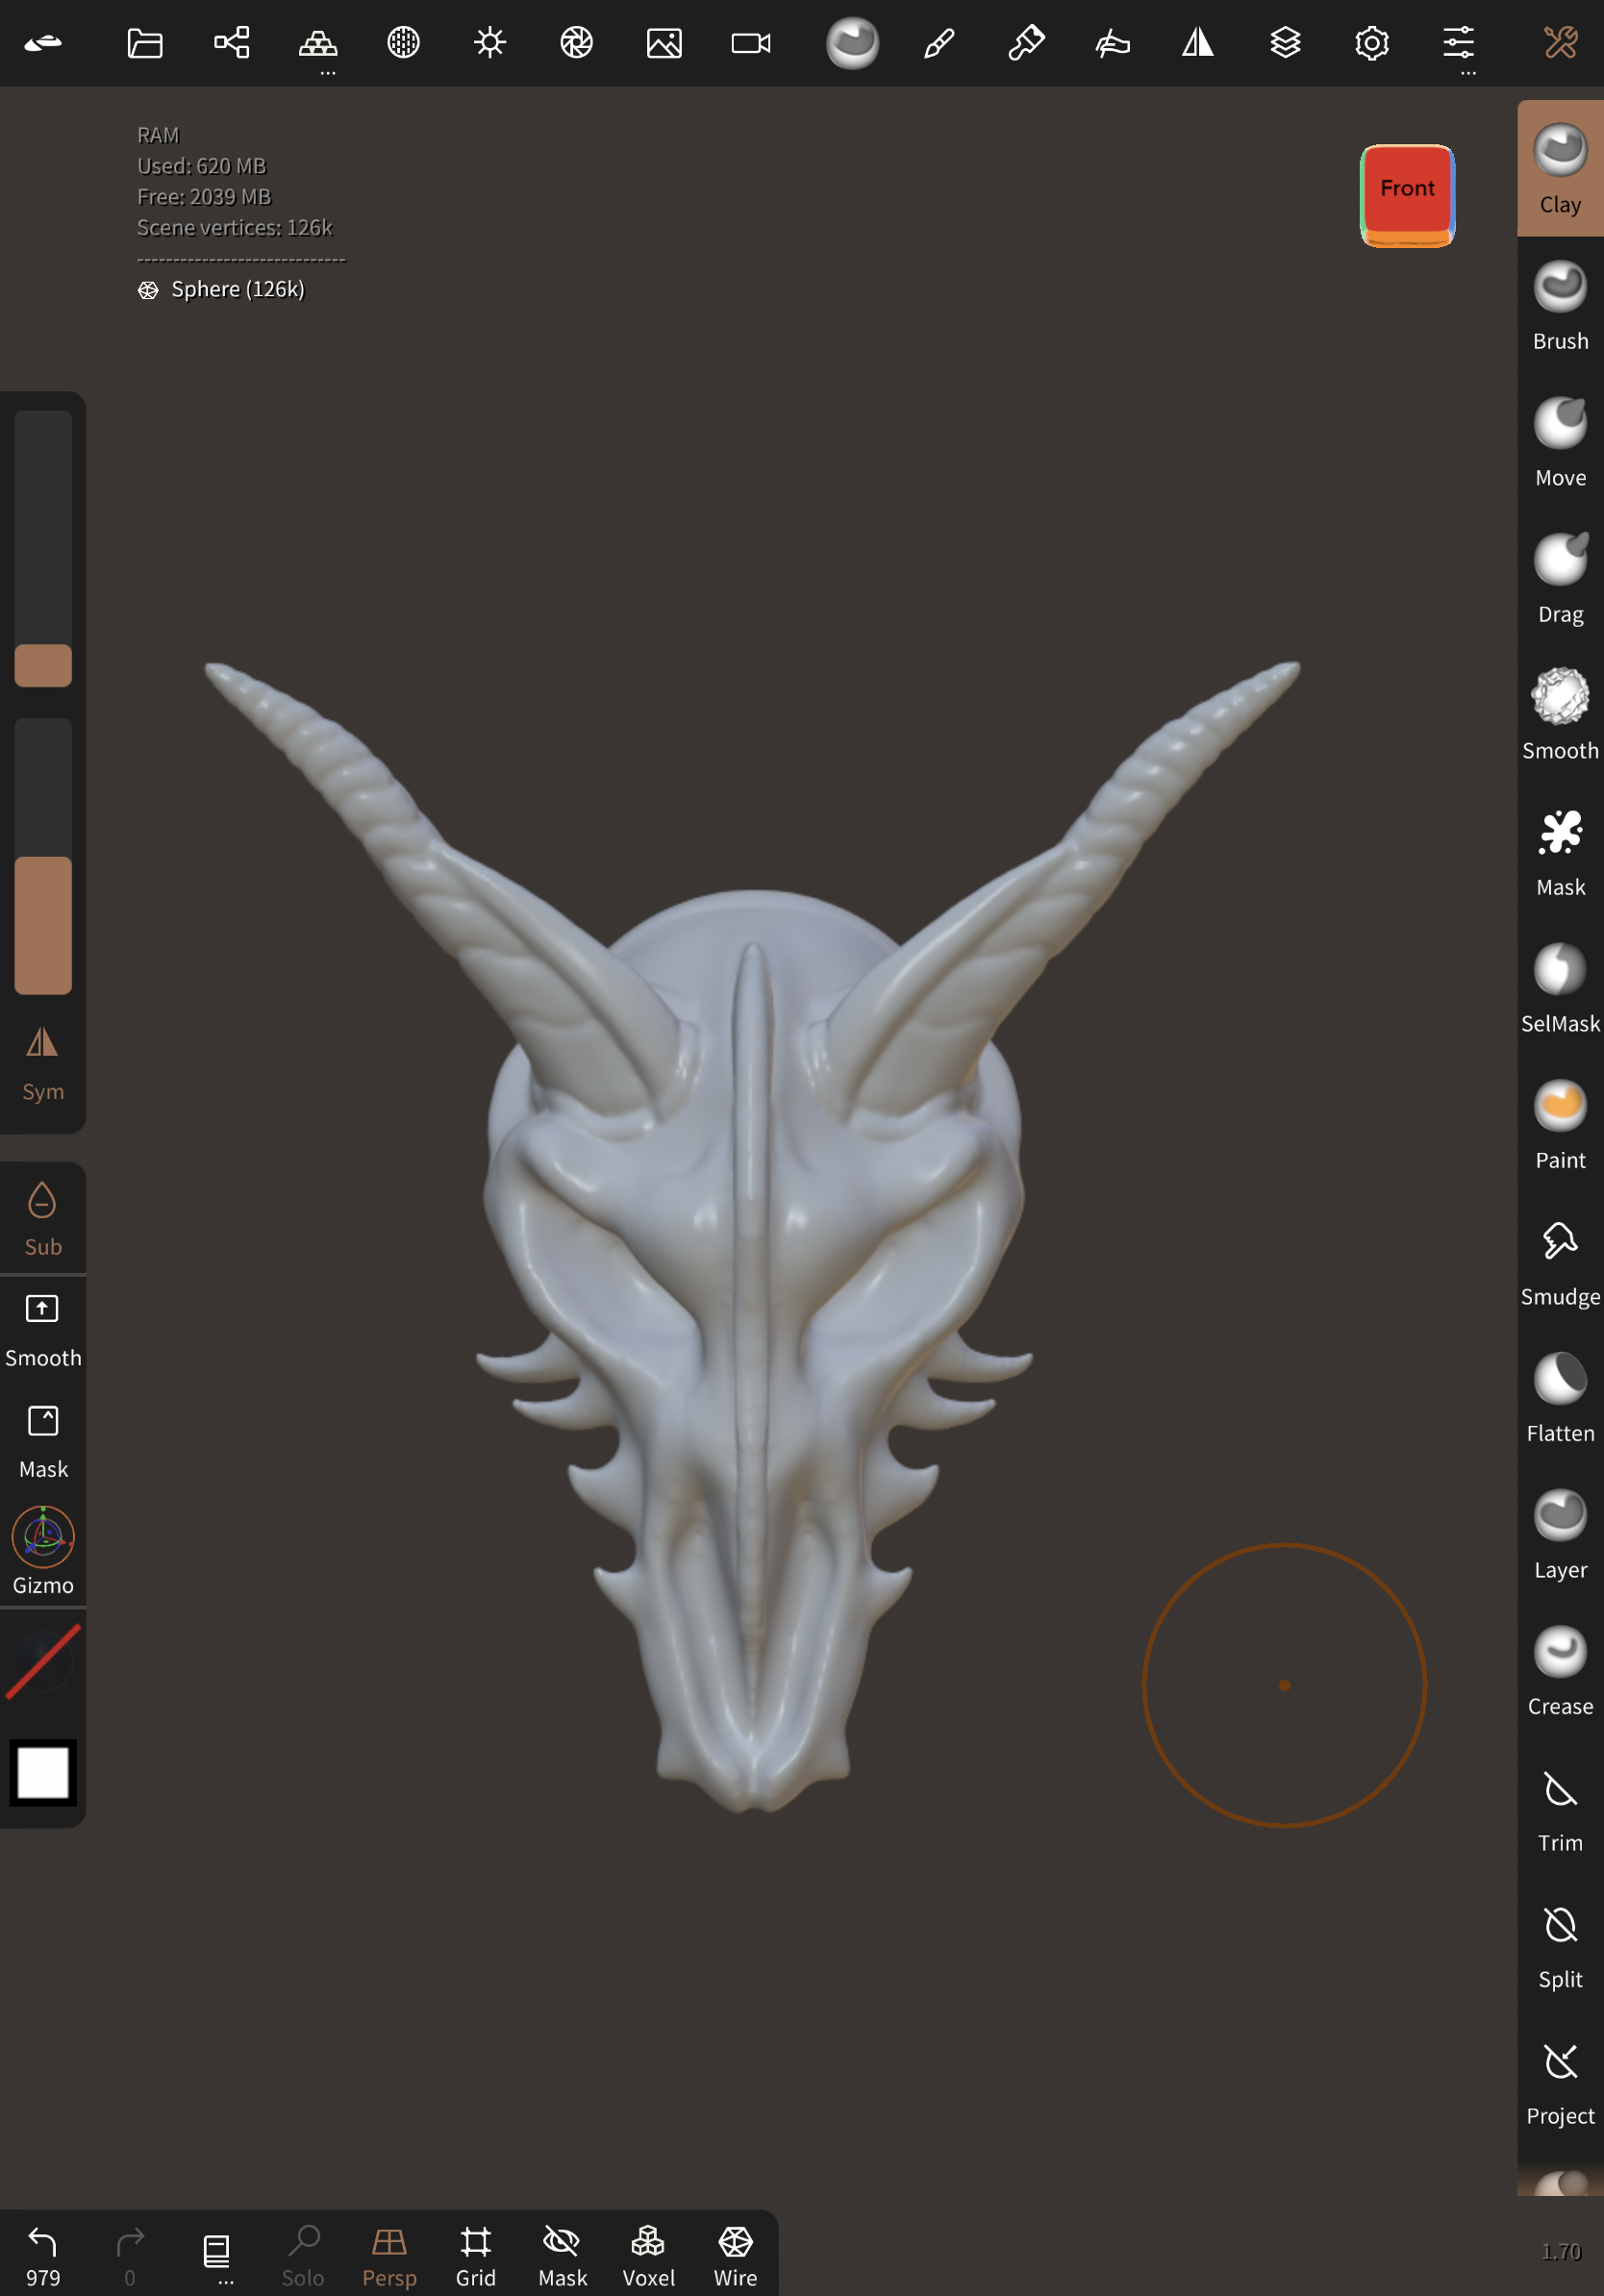Toggle Persp perspective view
Image resolution: width=1604 pixels, height=2296 pixels.
tap(389, 2252)
